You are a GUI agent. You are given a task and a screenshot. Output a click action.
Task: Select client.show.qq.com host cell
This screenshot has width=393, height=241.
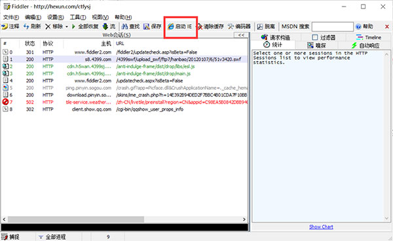pyautogui.click(x=92, y=109)
